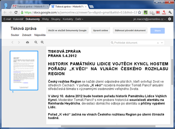Image resolution: width=175 pixels, height=129 pixels.
Task: Jump to previous search result arrow
Action: click(158, 43)
